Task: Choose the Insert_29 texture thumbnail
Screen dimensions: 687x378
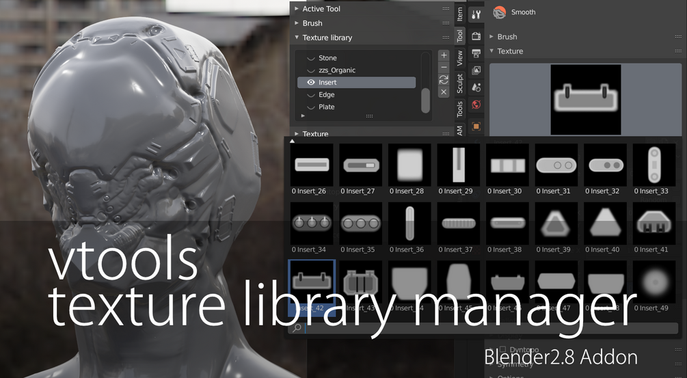Action: point(458,165)
